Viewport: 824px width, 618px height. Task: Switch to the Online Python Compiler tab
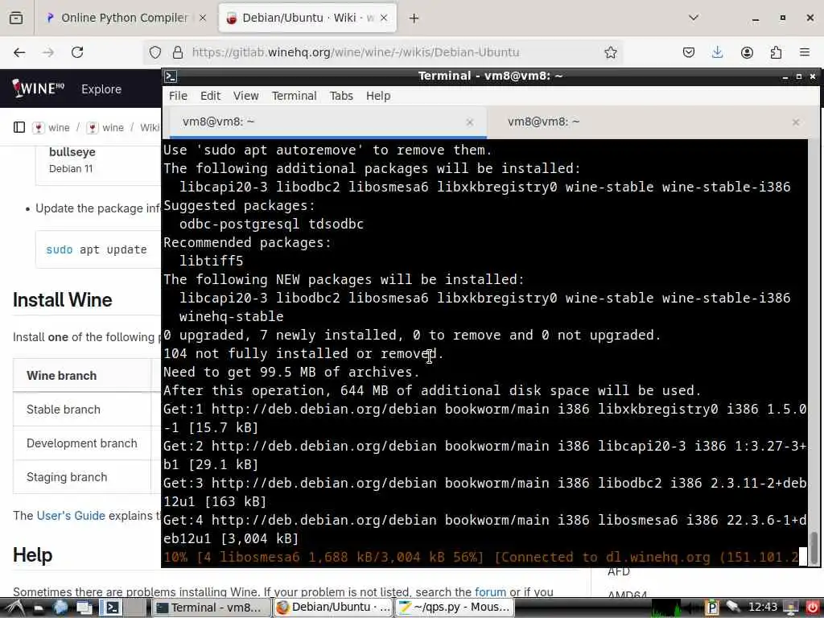tap(125, 18)
